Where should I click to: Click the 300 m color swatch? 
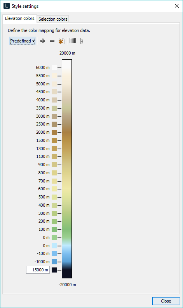pyautogui.click(x=54, y=213)
